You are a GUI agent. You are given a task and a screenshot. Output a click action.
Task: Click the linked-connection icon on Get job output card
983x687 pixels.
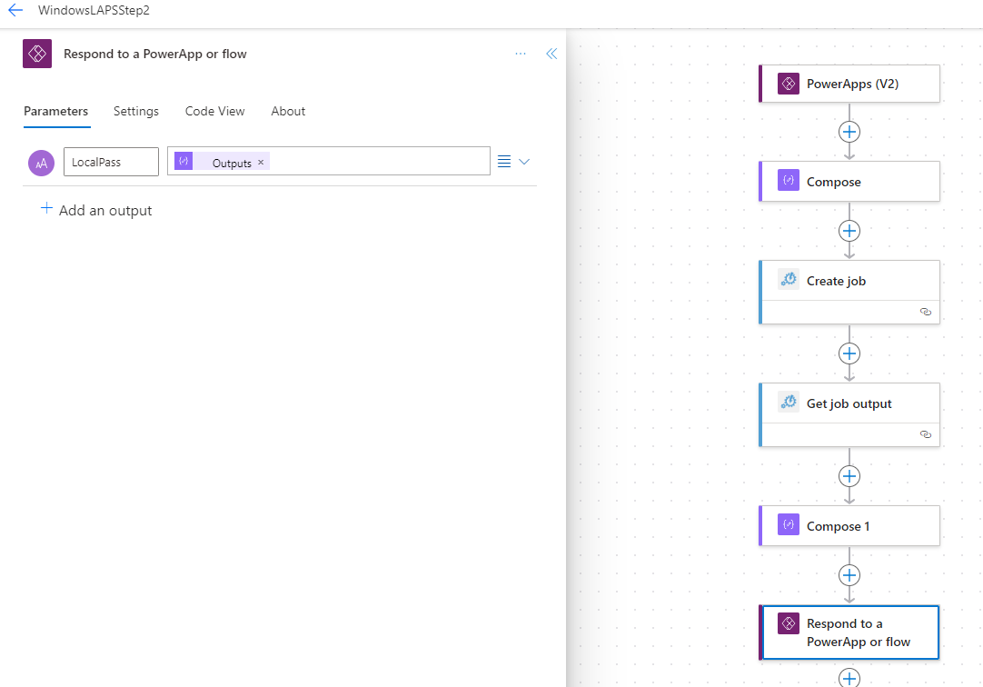926,434
